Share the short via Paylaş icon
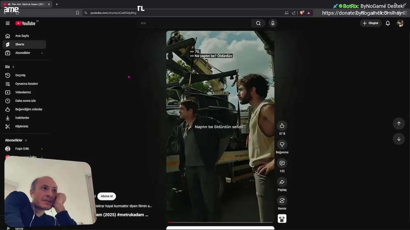 click(282, 182)
